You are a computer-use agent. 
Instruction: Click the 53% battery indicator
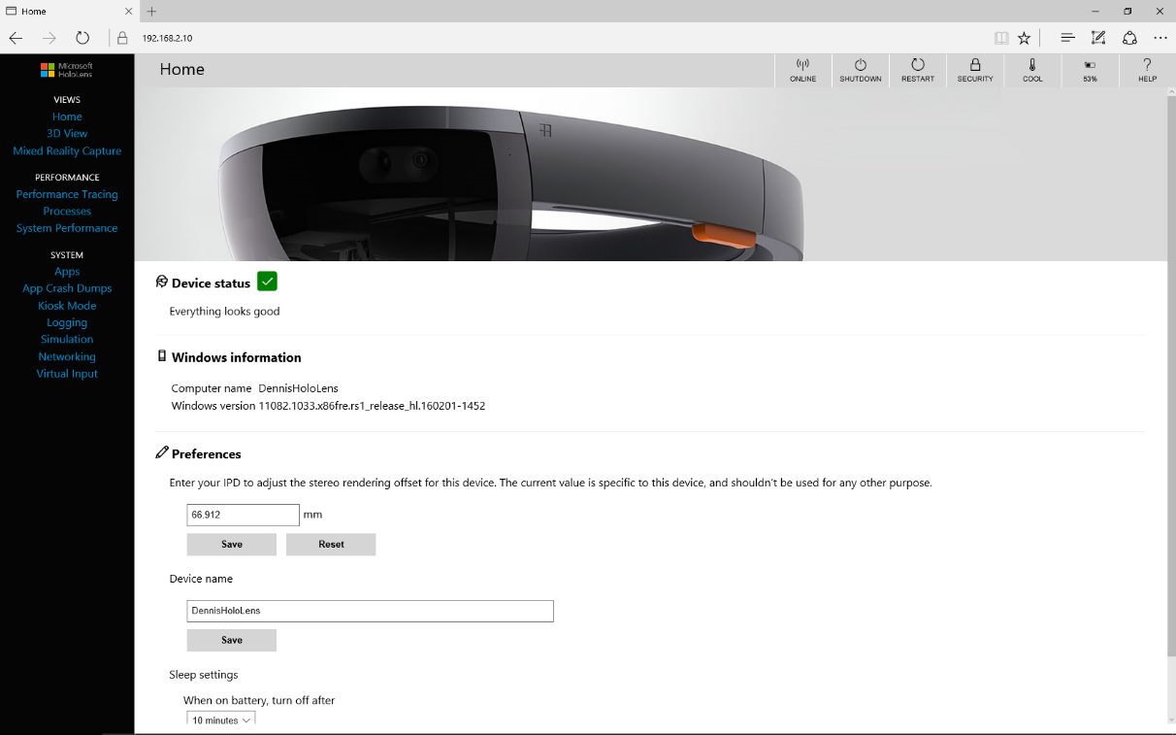(x=1090, y=70)
